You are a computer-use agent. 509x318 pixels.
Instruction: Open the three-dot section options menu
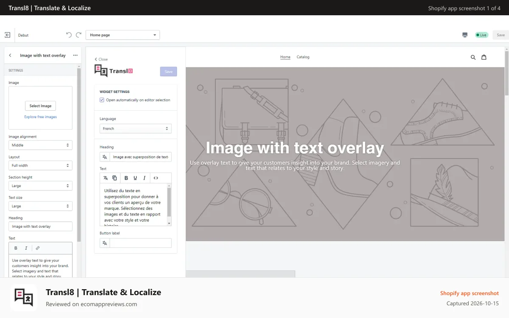click(75, 55)
